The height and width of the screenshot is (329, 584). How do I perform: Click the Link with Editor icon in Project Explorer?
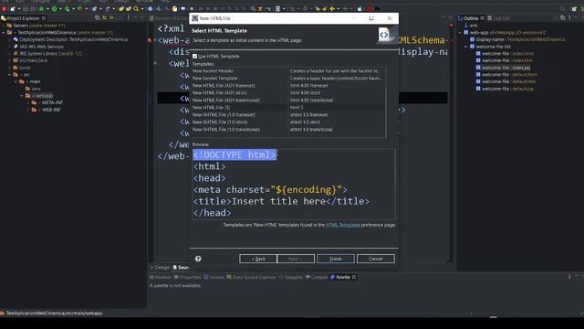(x=105, y=18)
